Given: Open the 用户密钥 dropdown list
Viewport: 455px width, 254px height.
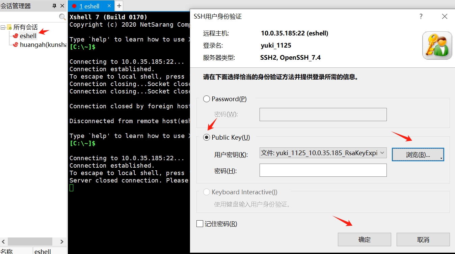Looking at the screenshot, I should tap(382, 153).
